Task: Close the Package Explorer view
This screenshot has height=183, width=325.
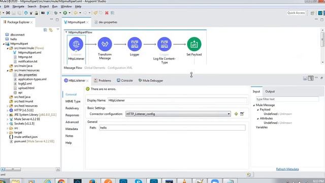Action: (x=31, y=22)
